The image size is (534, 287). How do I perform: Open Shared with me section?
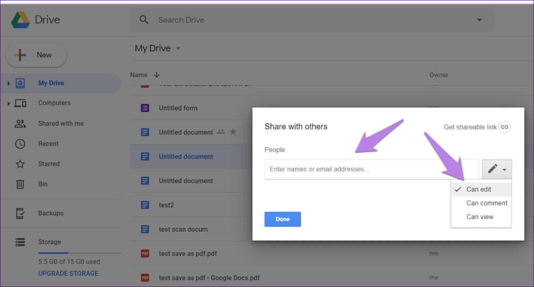click(x=61, y=124)
